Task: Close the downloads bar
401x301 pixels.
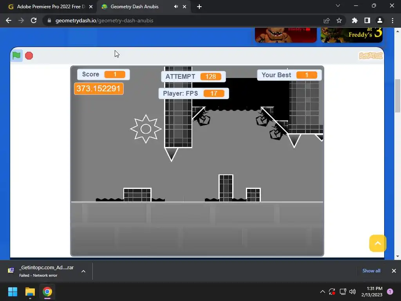Action: point(394,271)
